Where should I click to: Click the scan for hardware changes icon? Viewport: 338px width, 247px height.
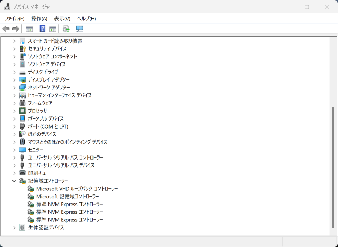pyautogui.click(x=80, y=29)
